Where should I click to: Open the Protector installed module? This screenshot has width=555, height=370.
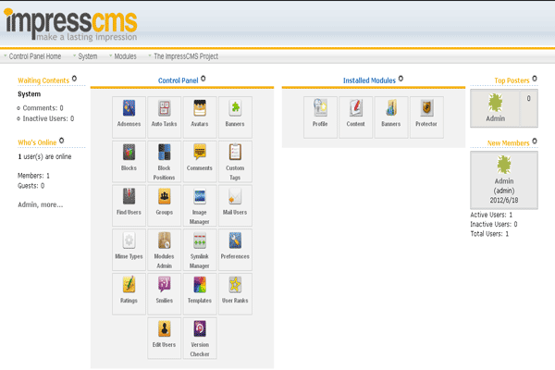[426, 117]
